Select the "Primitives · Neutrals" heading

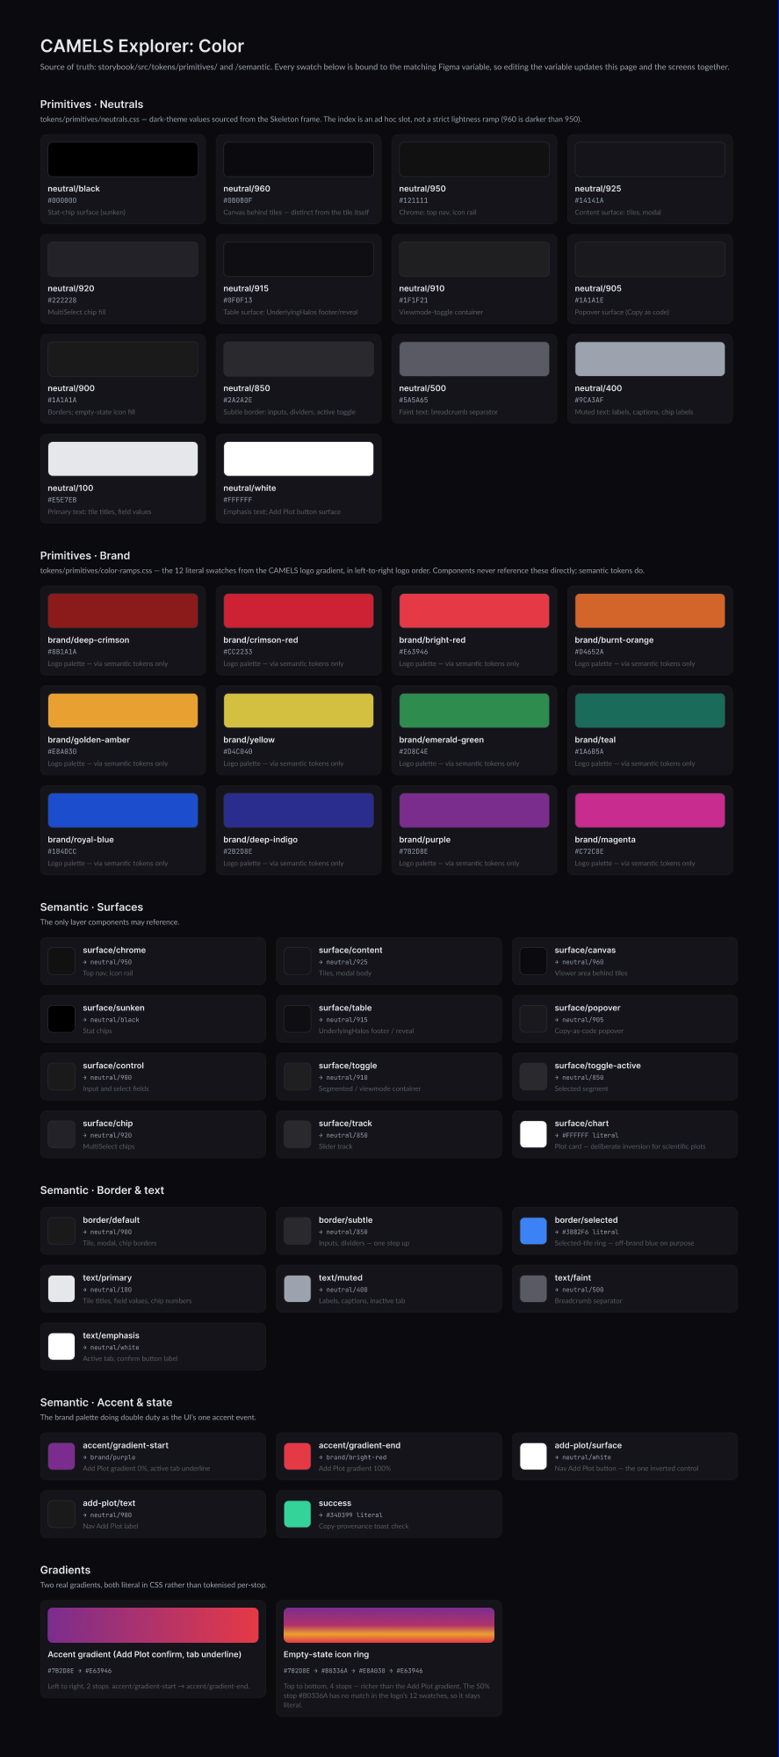[91, 104]
